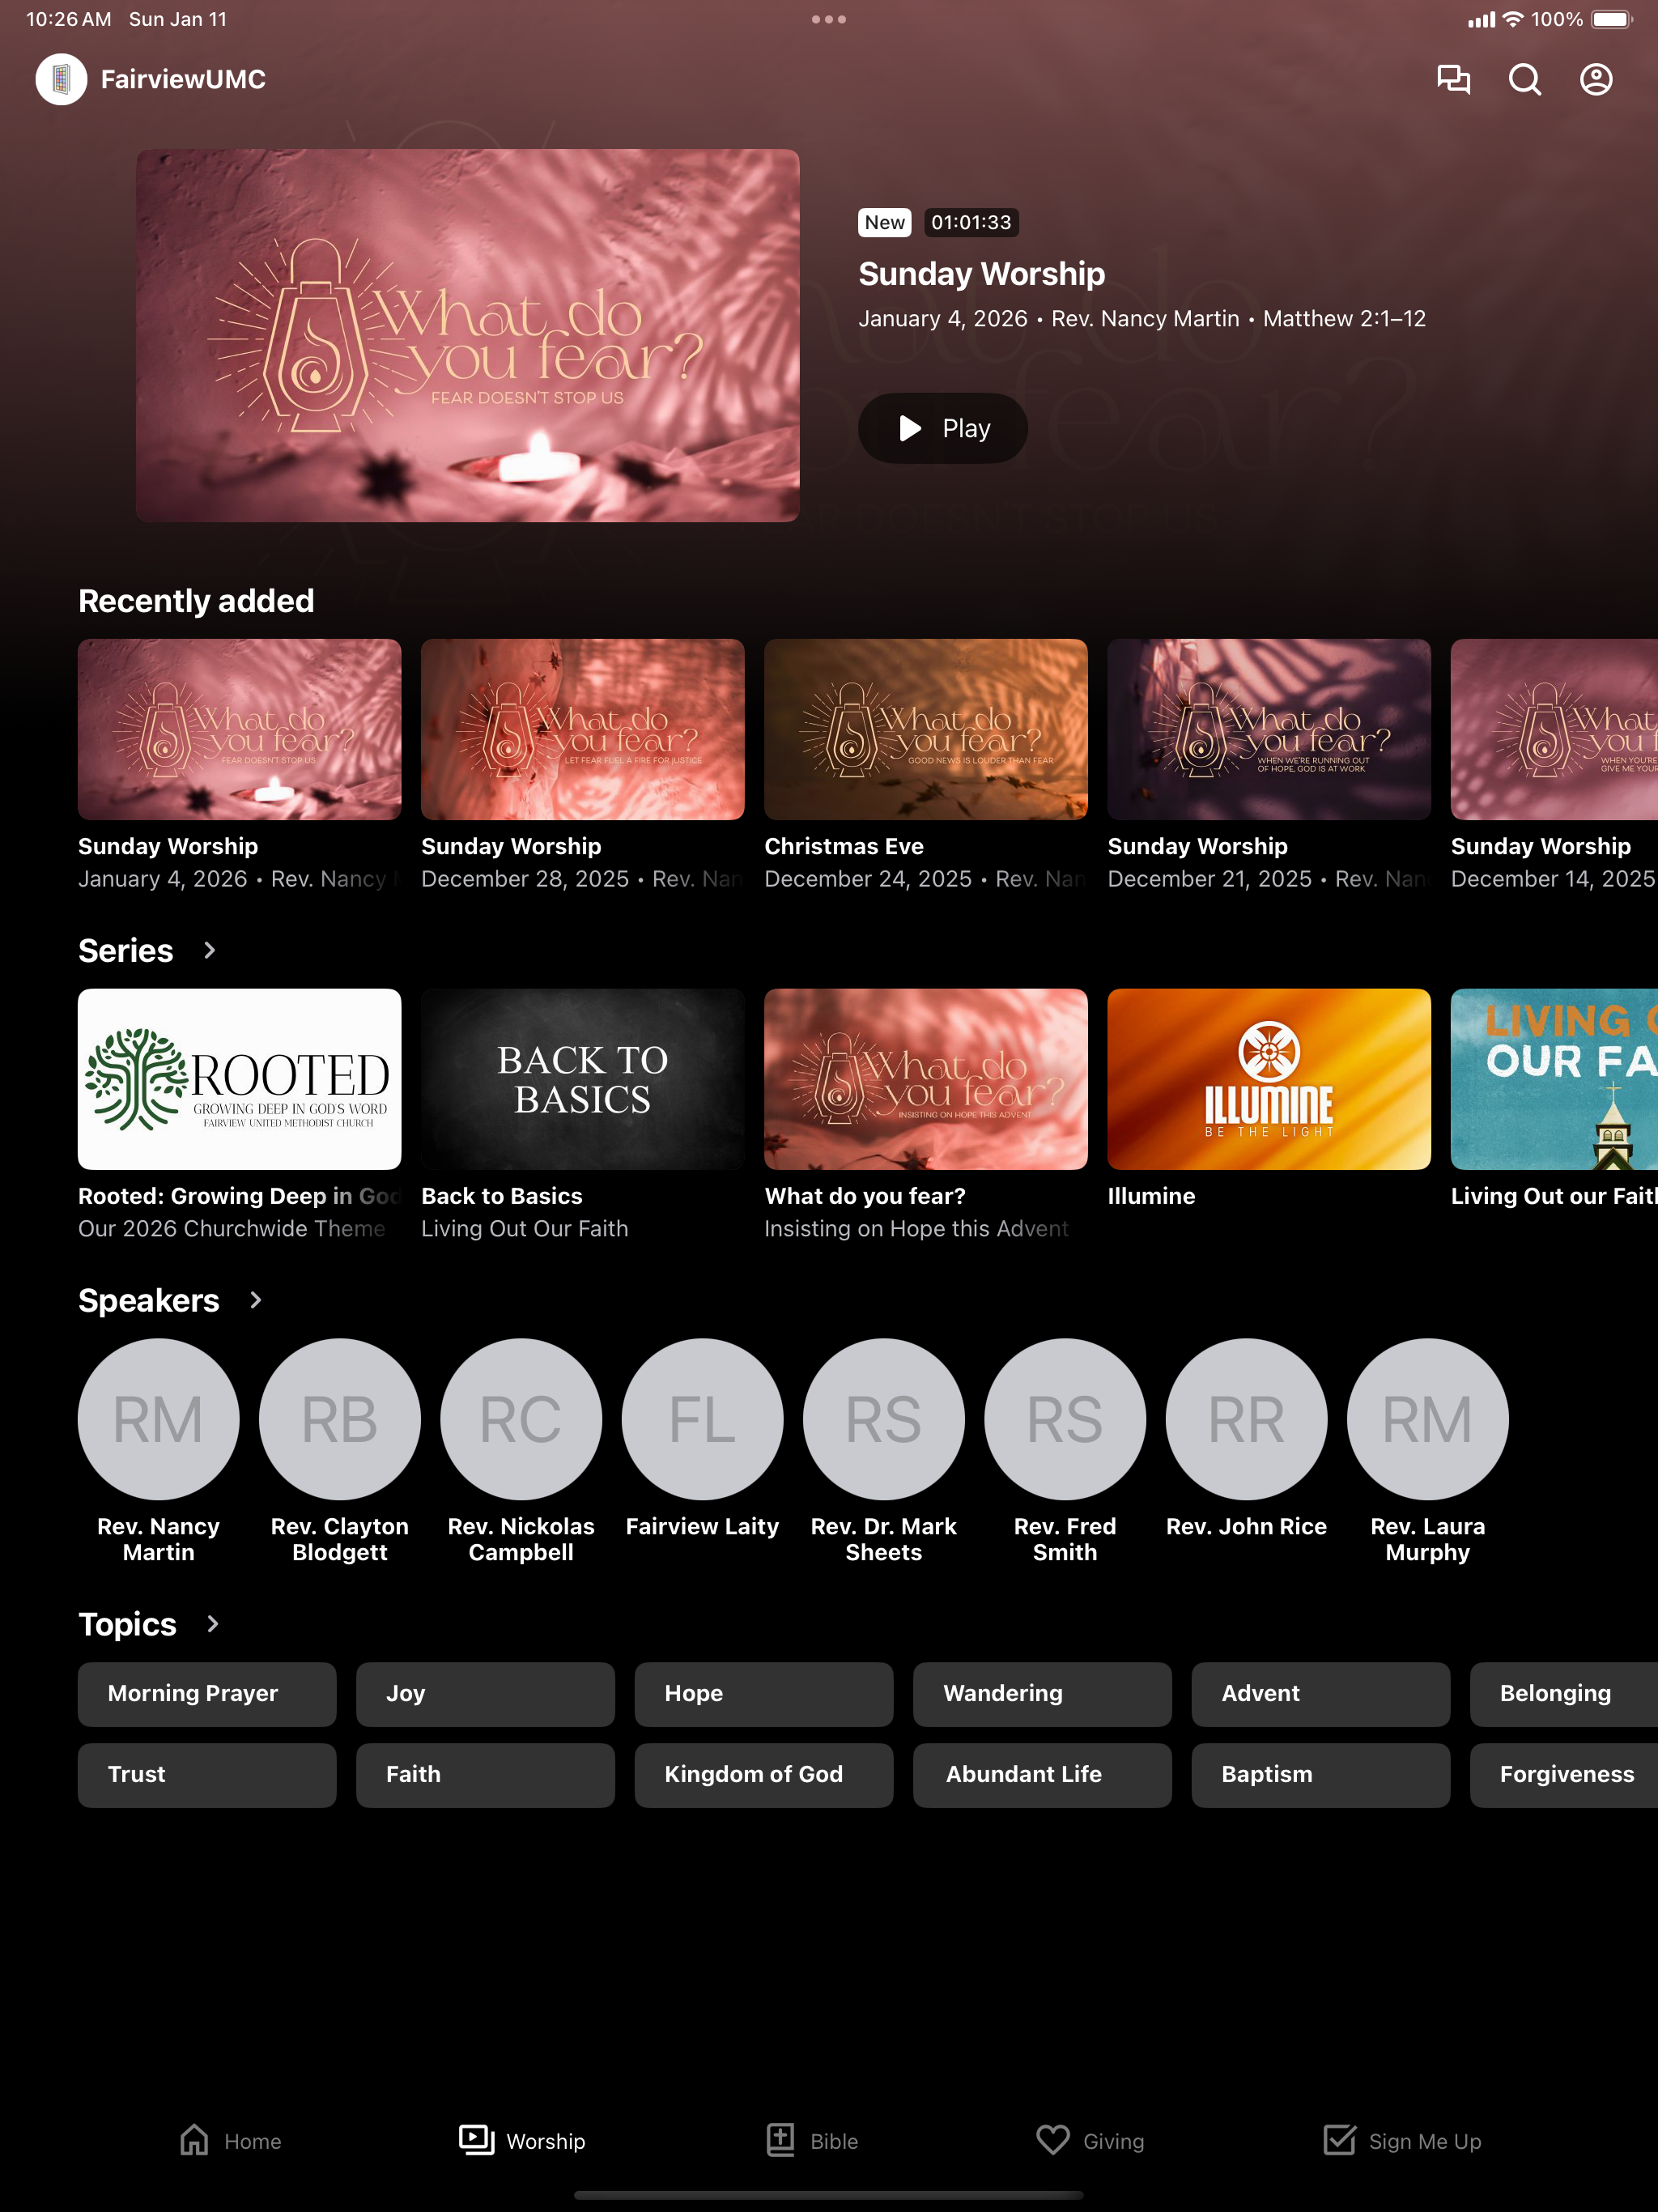Open December 14, 2025 Sunday Worship thumbnail
1658x2212 pixels.
[x=1554, y=729]
